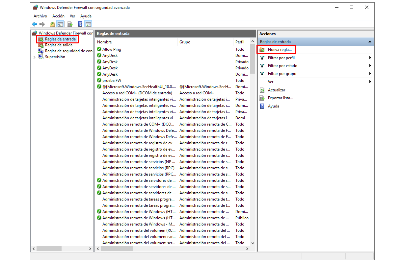402x263 pixels.
Task: Select rule "Administración remota del volumen: ser..."
Action: 139,243
